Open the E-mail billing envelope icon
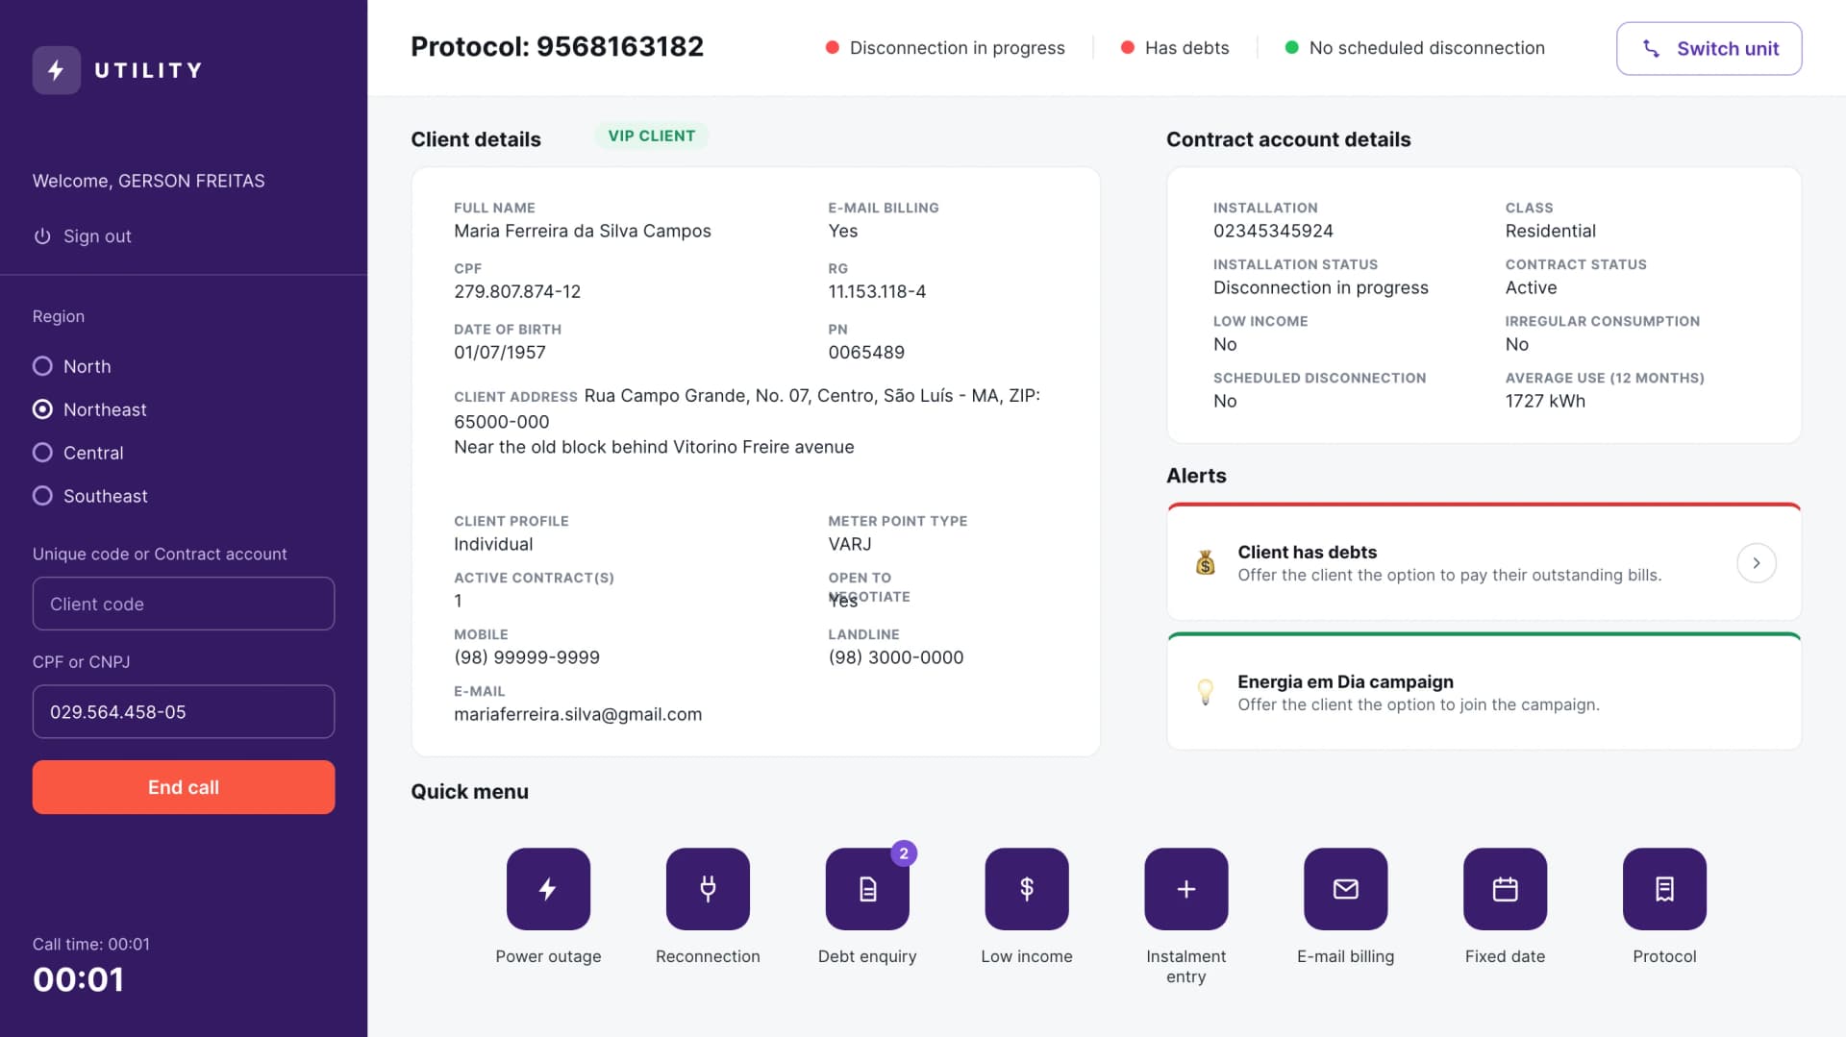This screenshot has height=1037, width=1846. (x=1346, y=888)
